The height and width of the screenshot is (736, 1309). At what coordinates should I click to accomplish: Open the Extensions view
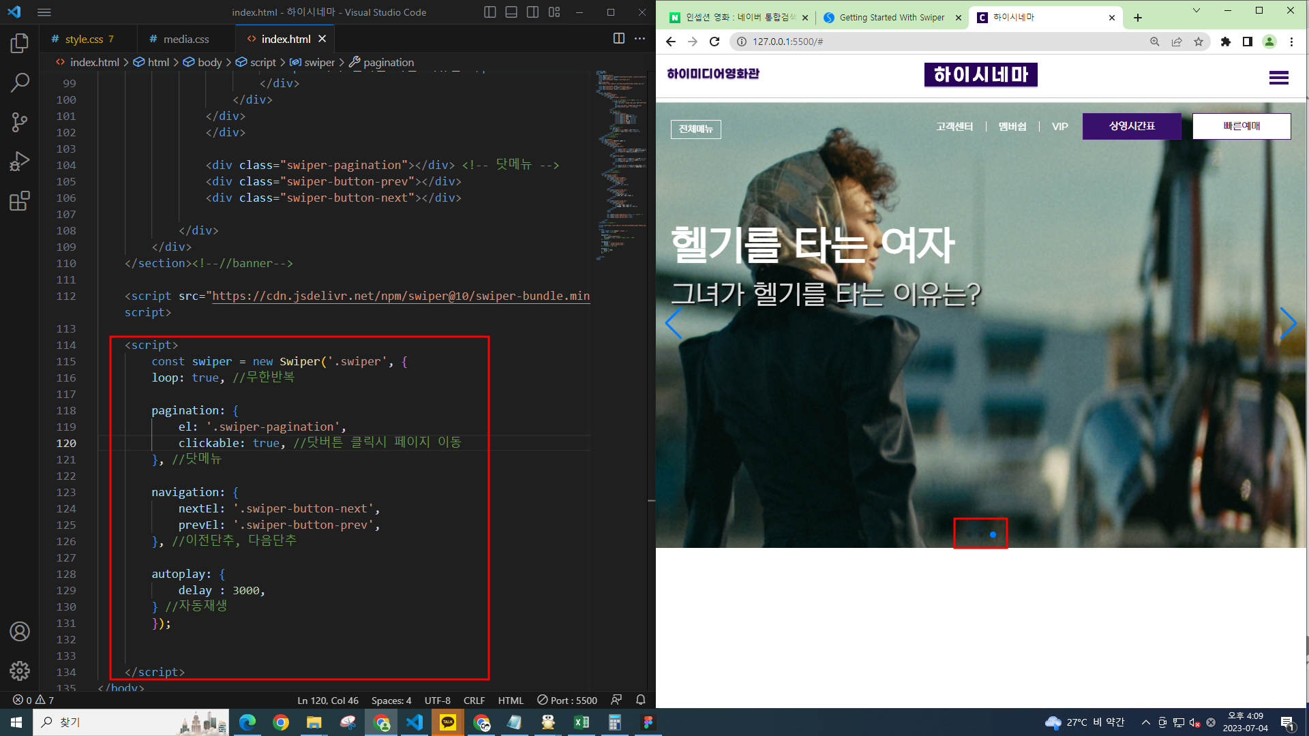20,201
